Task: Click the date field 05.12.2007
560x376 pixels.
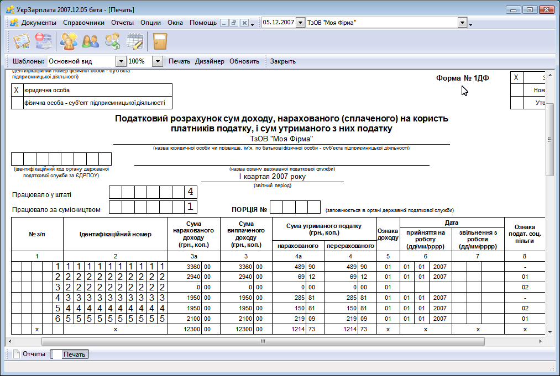Action: [x=279, y=23]
